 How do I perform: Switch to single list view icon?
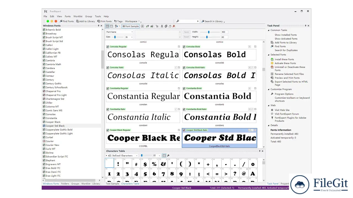tap(111, 26)
